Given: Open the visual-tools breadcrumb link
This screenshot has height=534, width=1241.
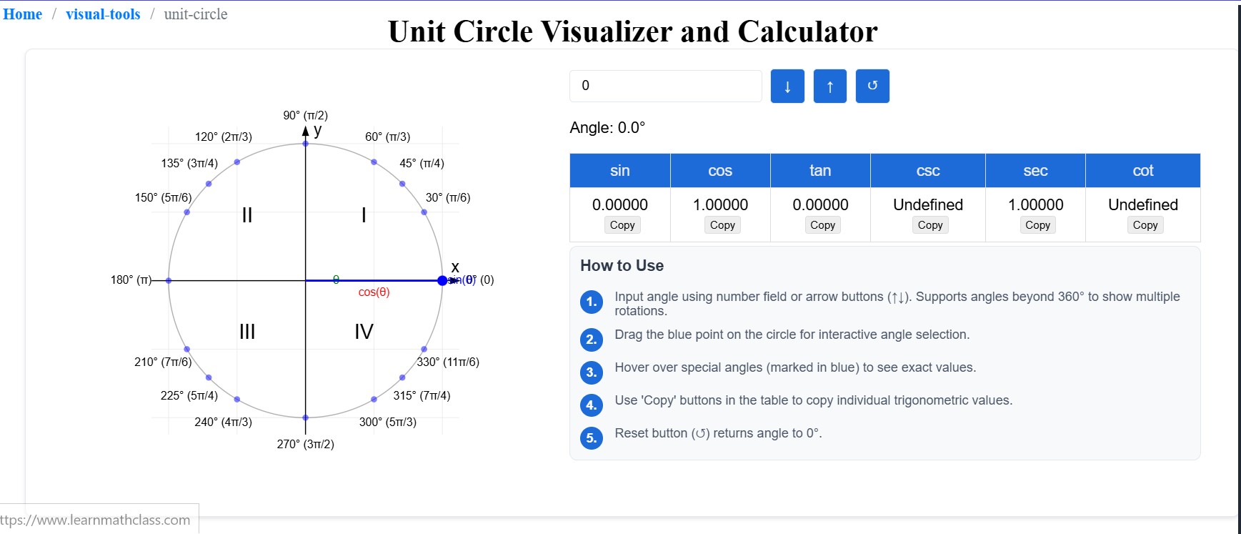Looking at the screenshot, I should (103, 14).
